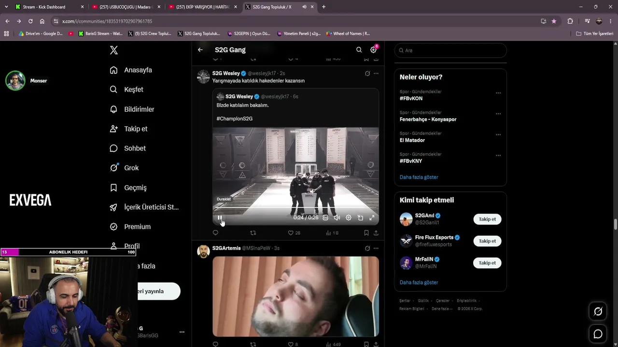618x347 pixels.
Task: Open a new browser tab
Action: (x=323, y=7)
